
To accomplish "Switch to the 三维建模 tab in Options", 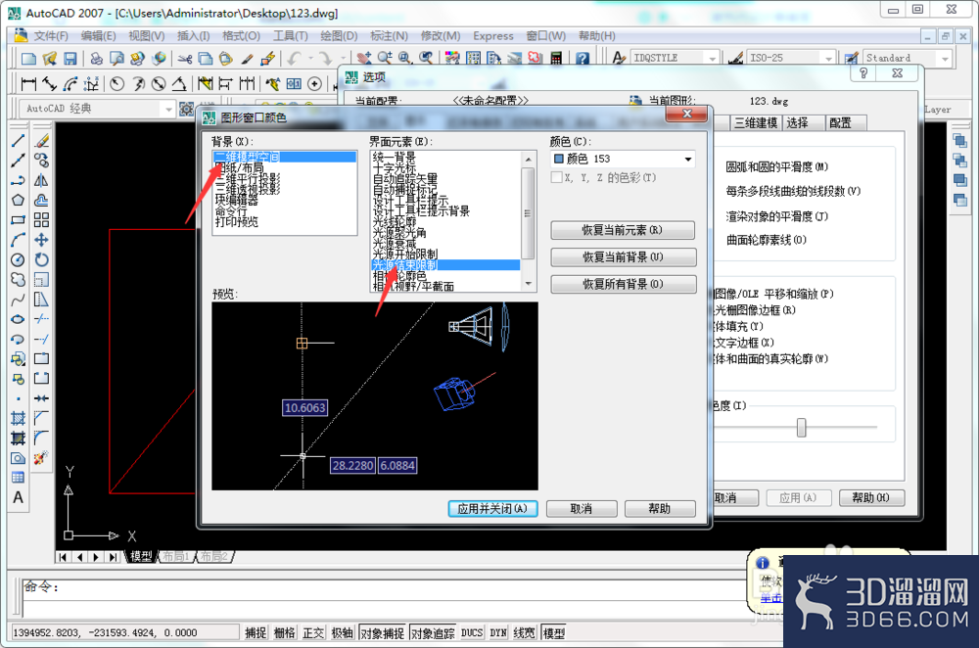I will click(x=756, y=123).
